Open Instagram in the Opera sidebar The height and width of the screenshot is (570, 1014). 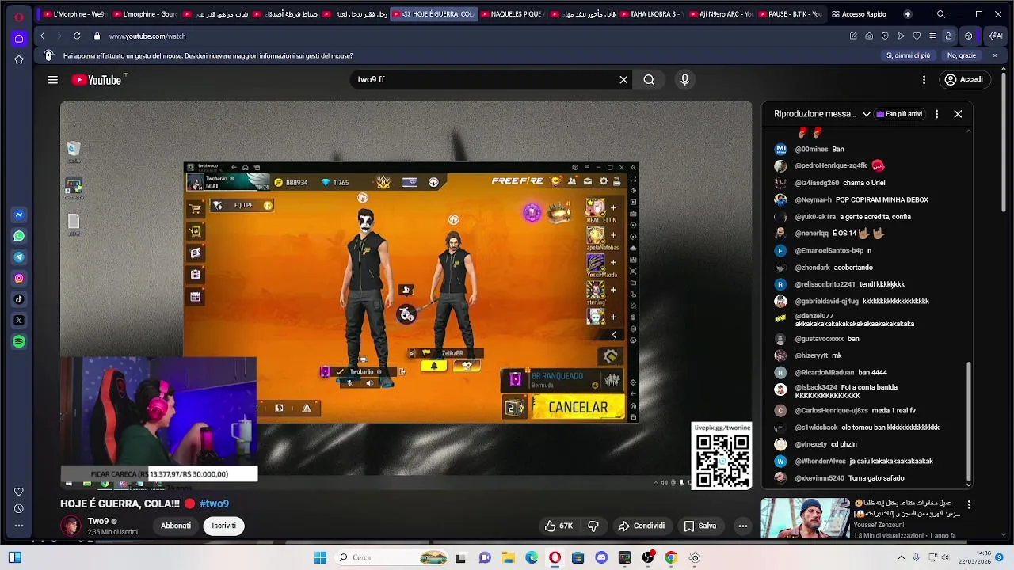[19, 278]
